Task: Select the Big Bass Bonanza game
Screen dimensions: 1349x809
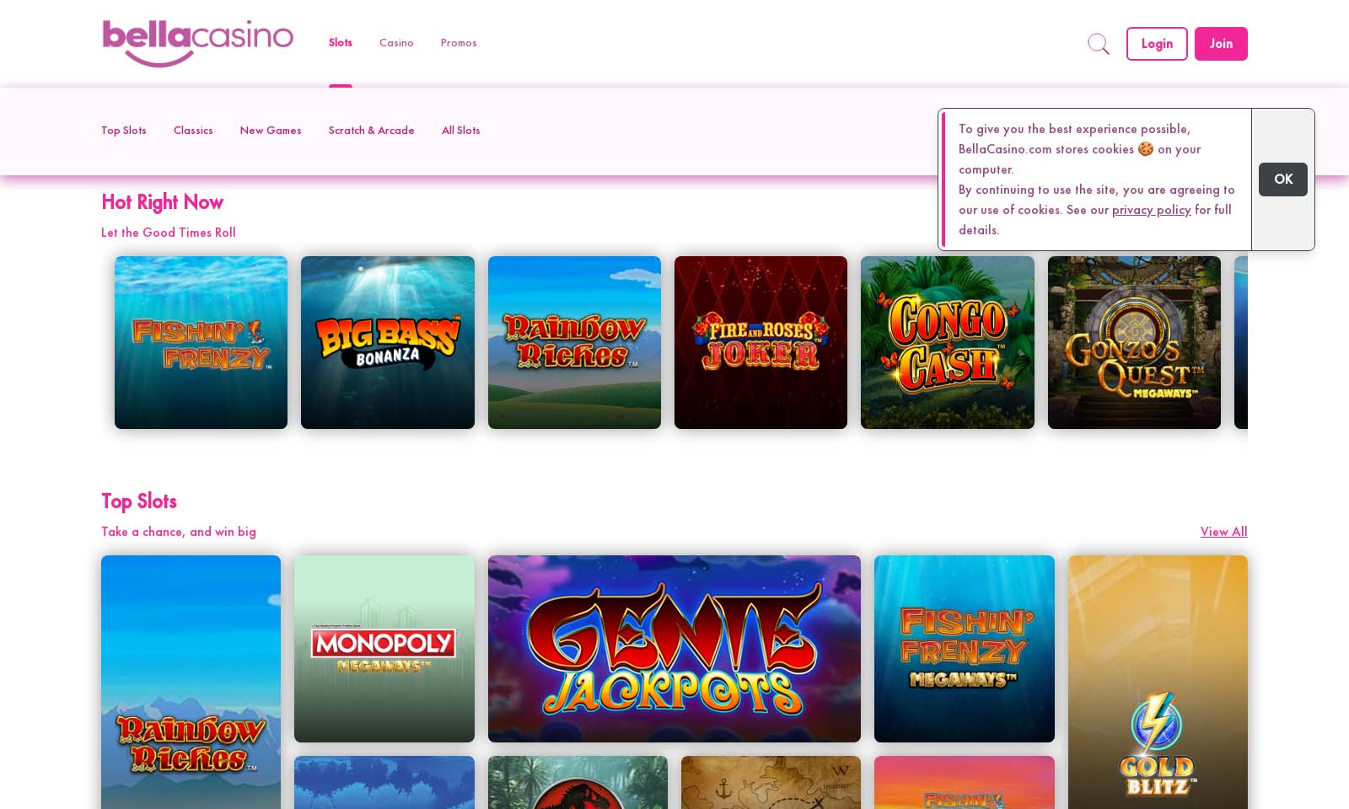Action: click(387, 342)
